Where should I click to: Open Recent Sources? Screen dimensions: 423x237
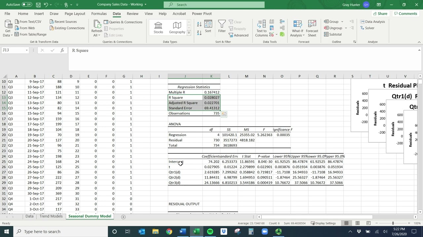click(63, 22)
